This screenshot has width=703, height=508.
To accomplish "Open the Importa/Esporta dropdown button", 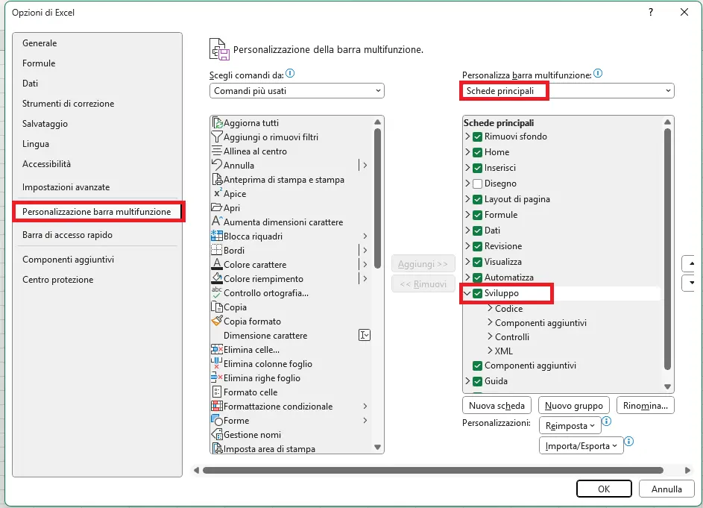I will [581, 445].
